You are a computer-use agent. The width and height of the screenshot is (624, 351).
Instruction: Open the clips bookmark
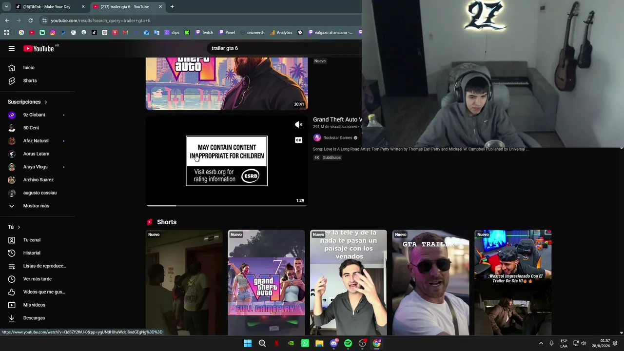click(172, 33)
